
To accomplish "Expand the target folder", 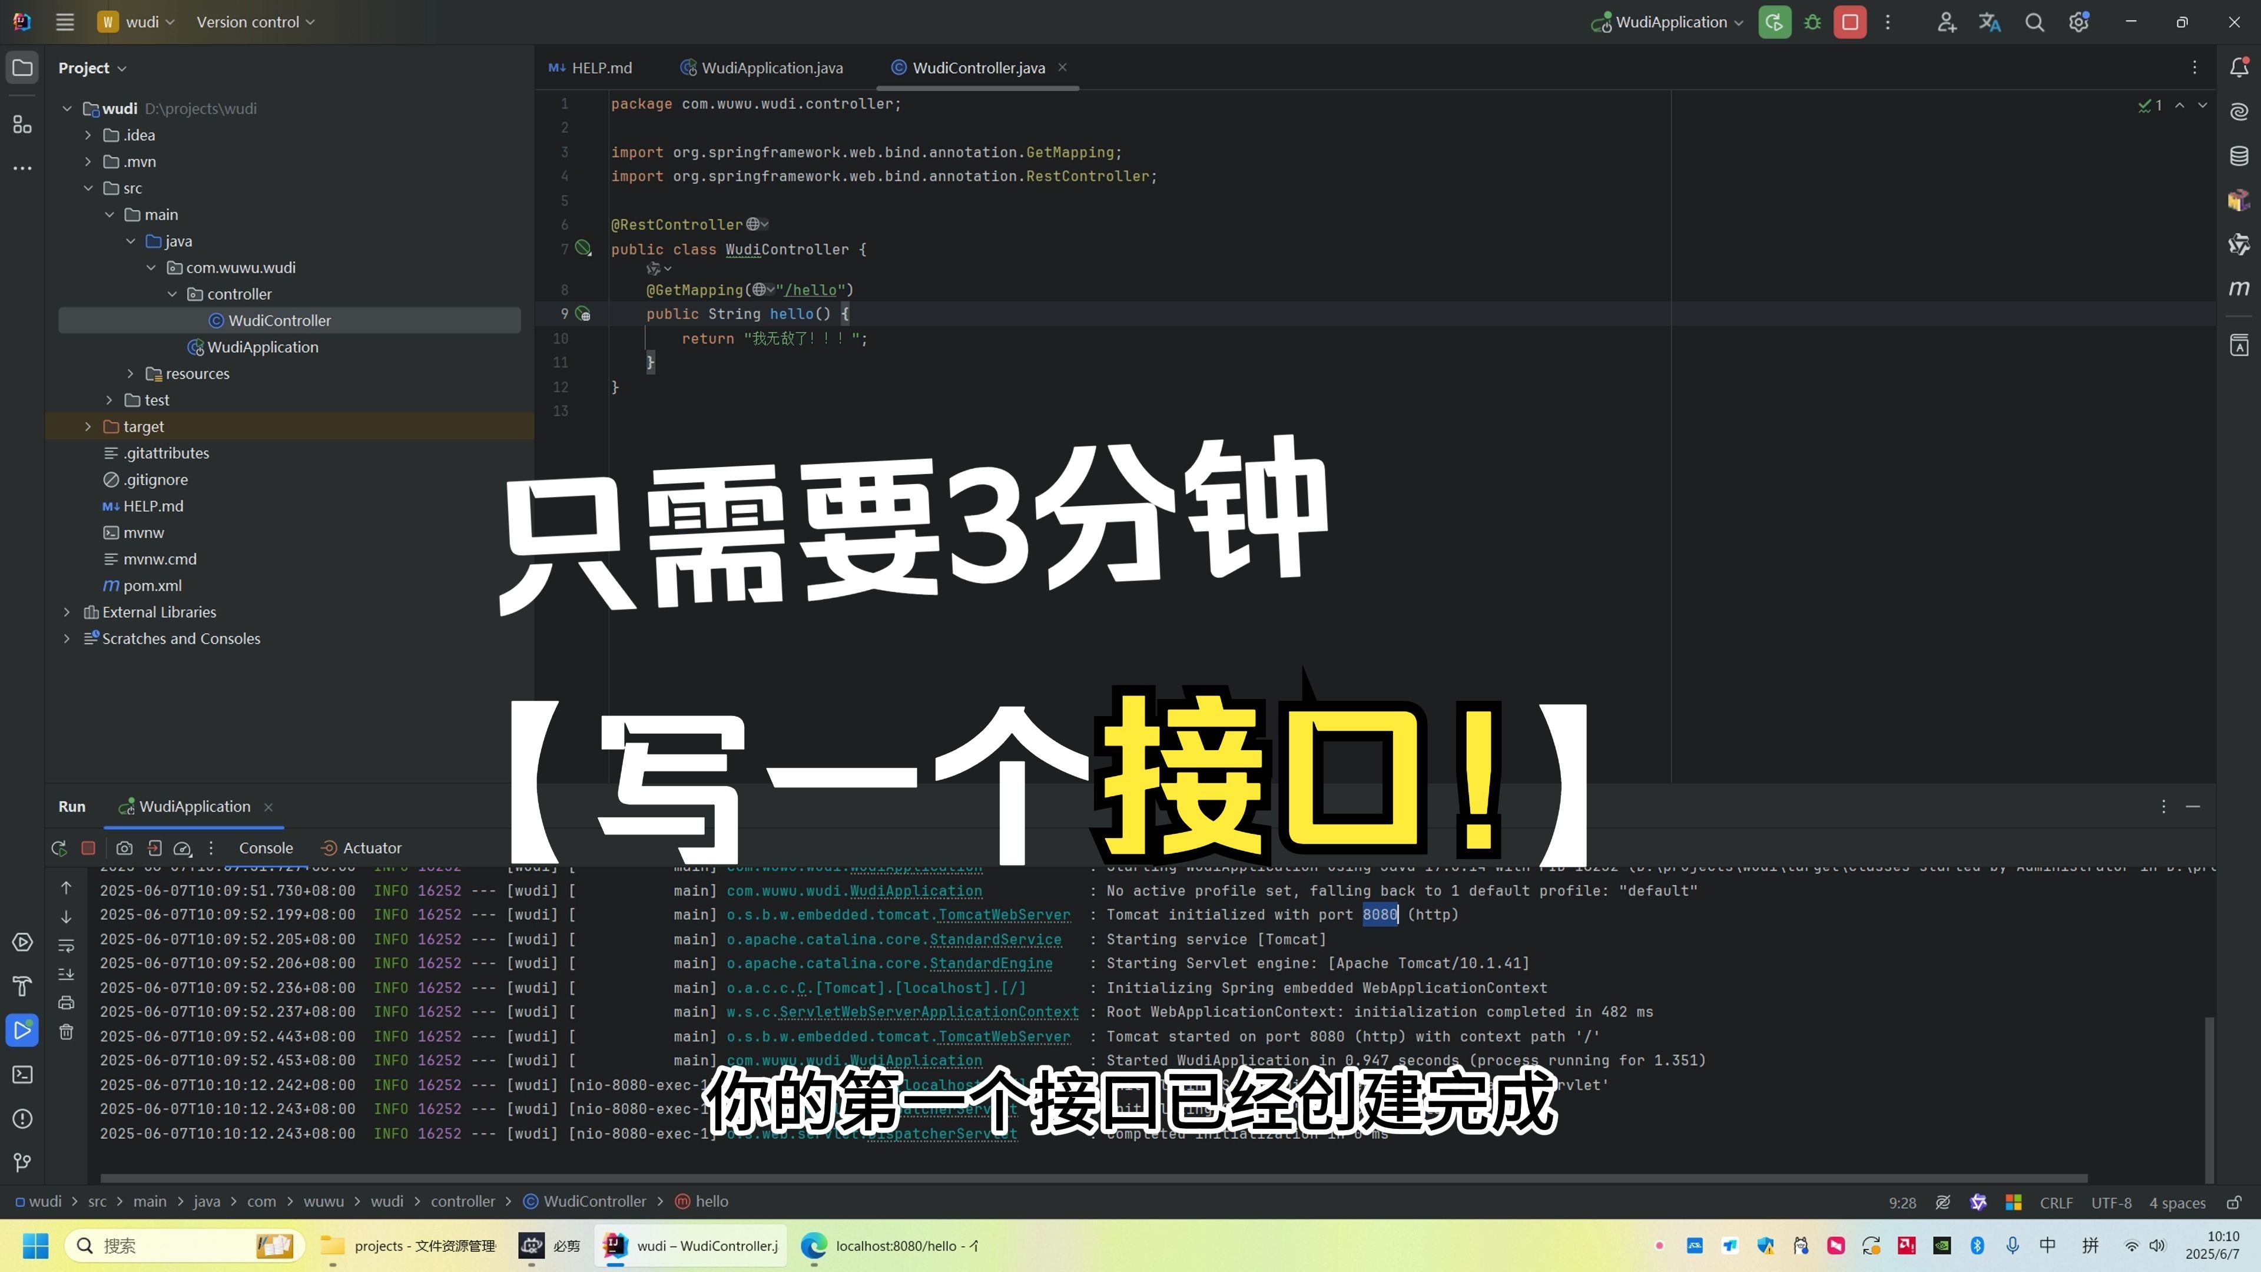I will [x=88, y=426].
